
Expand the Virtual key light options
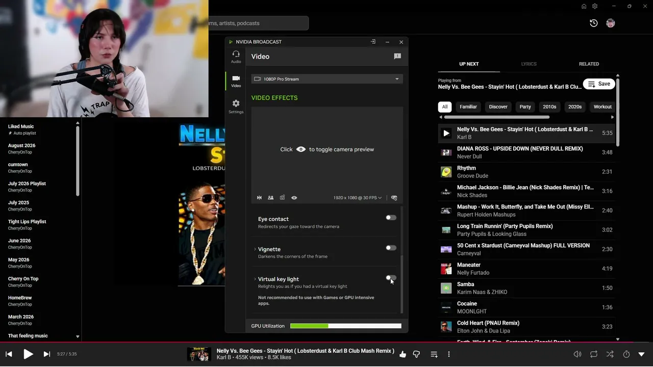[255, 279]
